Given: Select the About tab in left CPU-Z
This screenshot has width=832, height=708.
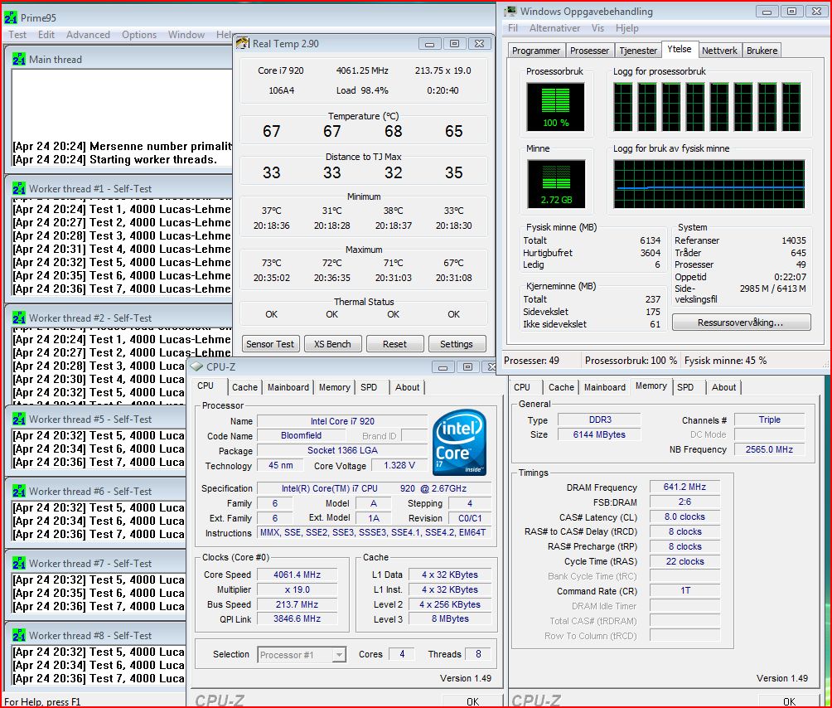Looking at the screenshot, I should (408, 387).
